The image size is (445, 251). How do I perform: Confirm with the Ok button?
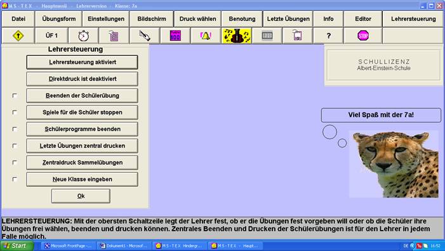click(81, 196)
